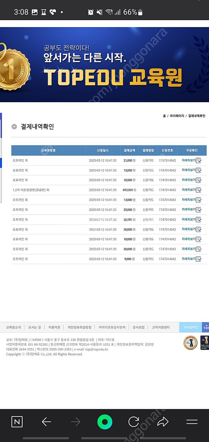Click the TOPEDU 교육원 banner
This screenshot has height=442, width=209.
(x=104, y=65)
